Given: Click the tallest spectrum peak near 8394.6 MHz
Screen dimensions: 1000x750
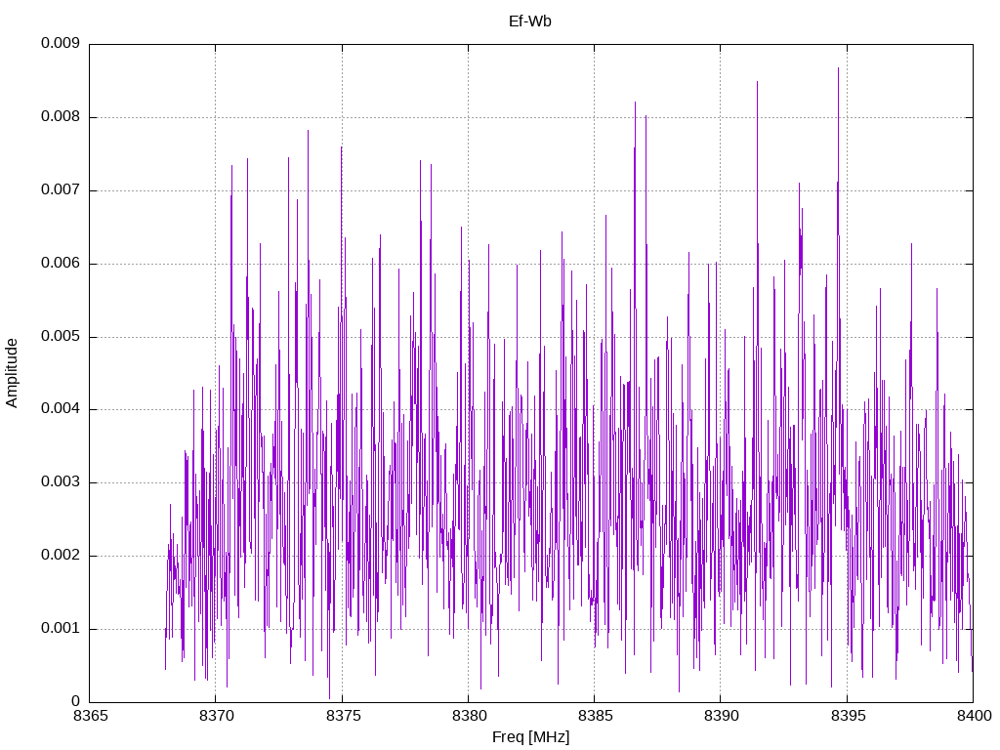Looking at the screenshot, I should tap(838, 69).
